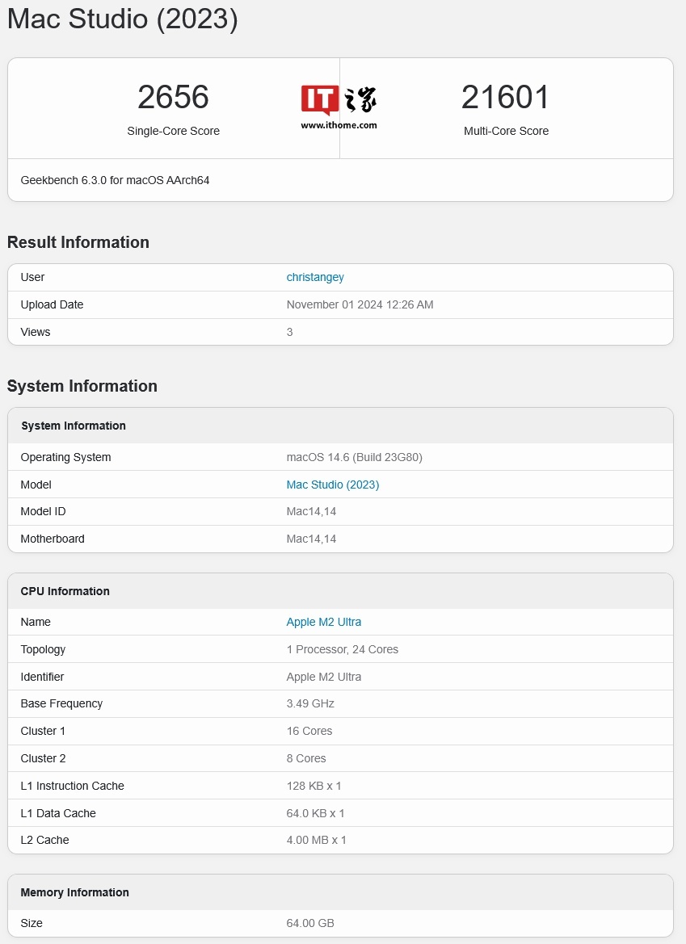Click the L2 Cache value 4.00 MB

click(x=316, y=840)
